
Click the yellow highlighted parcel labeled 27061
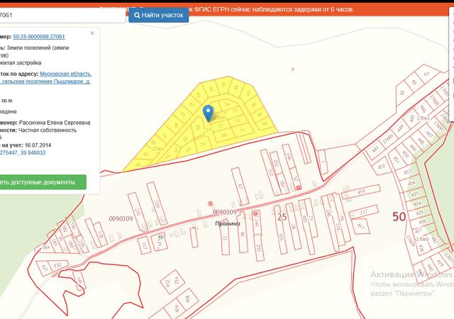pos(157,149)
